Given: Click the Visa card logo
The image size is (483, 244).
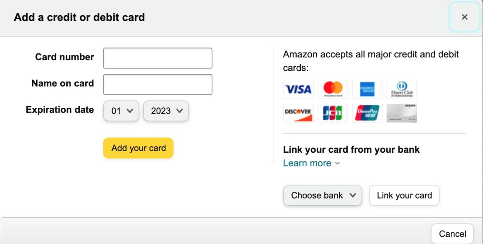Looking at the screenshot, I should click(298, 89).
